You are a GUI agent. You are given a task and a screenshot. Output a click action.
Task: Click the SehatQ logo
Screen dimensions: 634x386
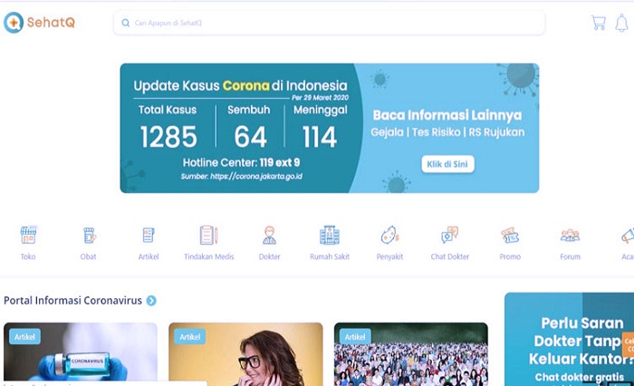coord(39,24)
